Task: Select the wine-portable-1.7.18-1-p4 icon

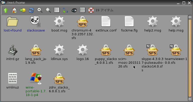Action: (x=36, y=78)
